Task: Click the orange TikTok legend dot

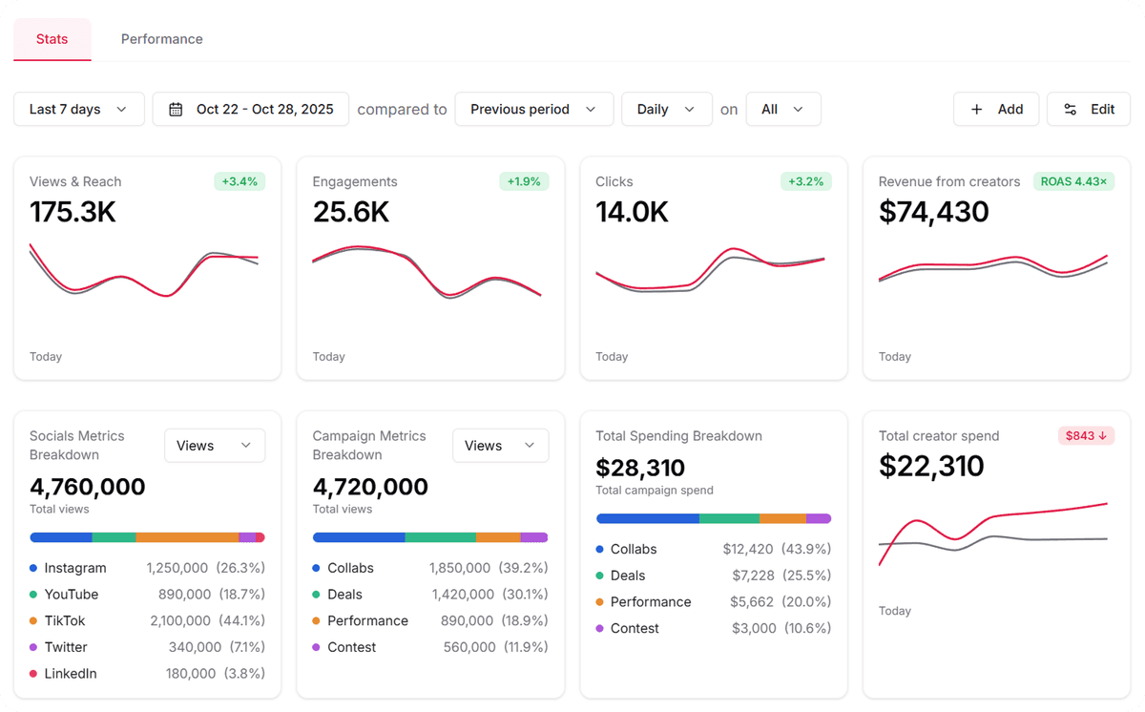Action: click(33, 621)
